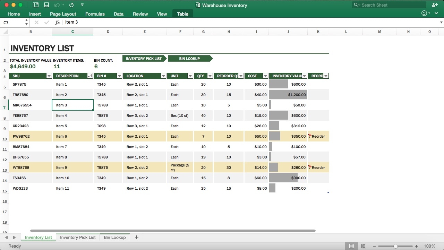444x250 pixels.
Task: Click the Save icon in the toolbar
Action: (x=46, y=5)
